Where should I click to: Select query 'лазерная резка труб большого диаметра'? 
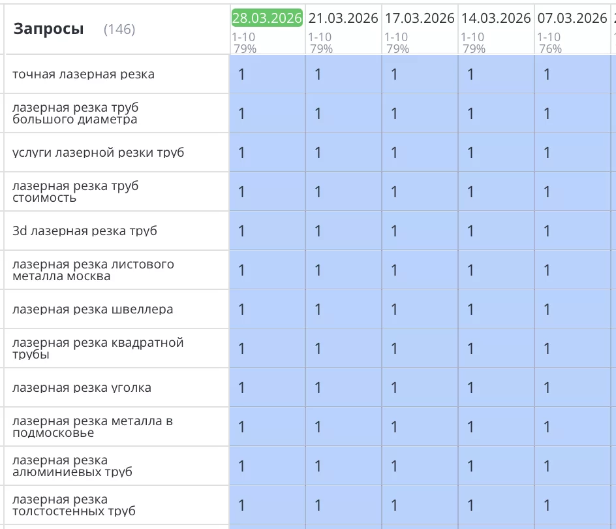[75, 114]
